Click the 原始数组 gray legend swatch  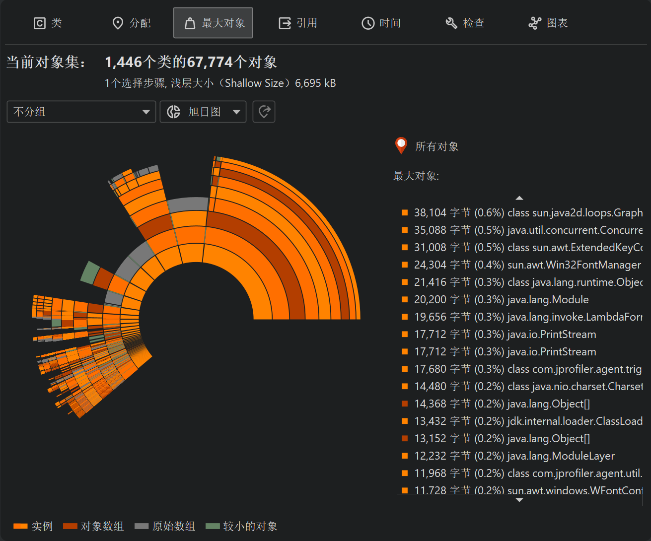point(142,526)
